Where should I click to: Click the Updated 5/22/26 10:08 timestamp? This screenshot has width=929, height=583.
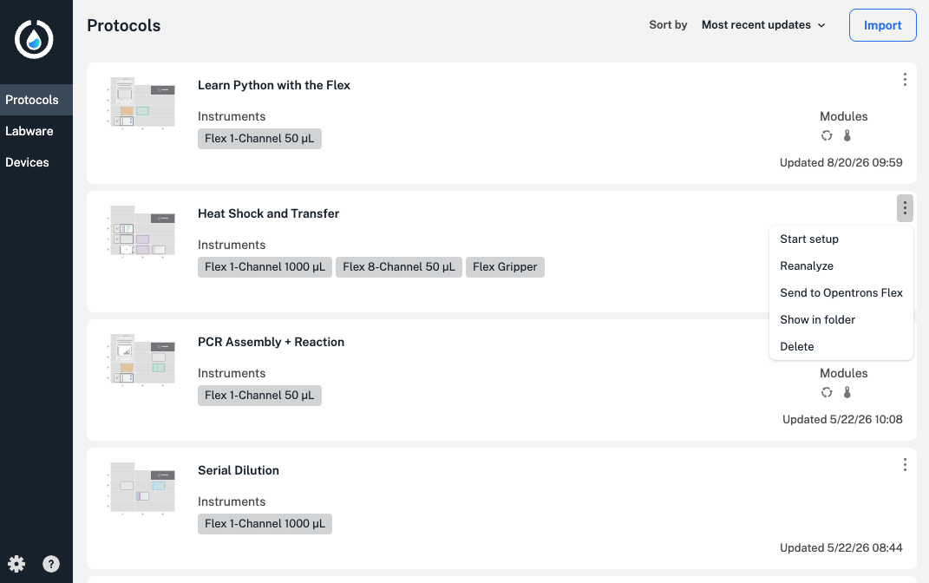point(842,420)
